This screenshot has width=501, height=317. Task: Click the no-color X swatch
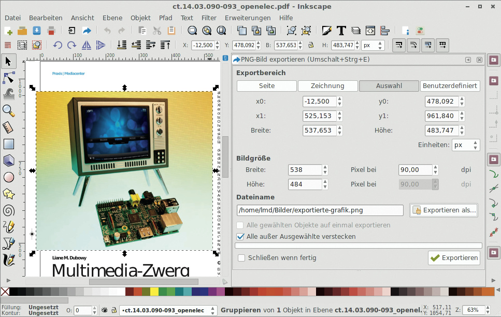(x=5, y=292)
